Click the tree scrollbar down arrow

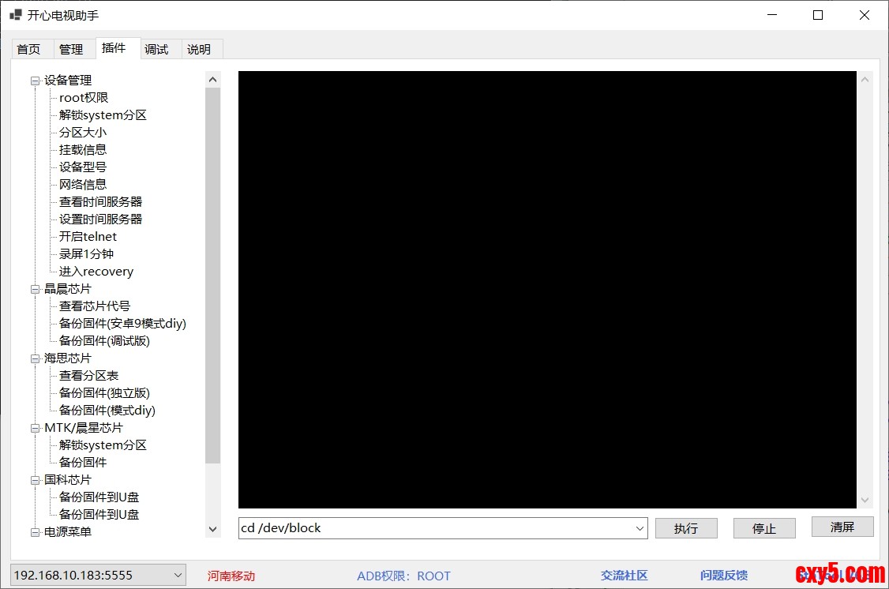point(212,529)
